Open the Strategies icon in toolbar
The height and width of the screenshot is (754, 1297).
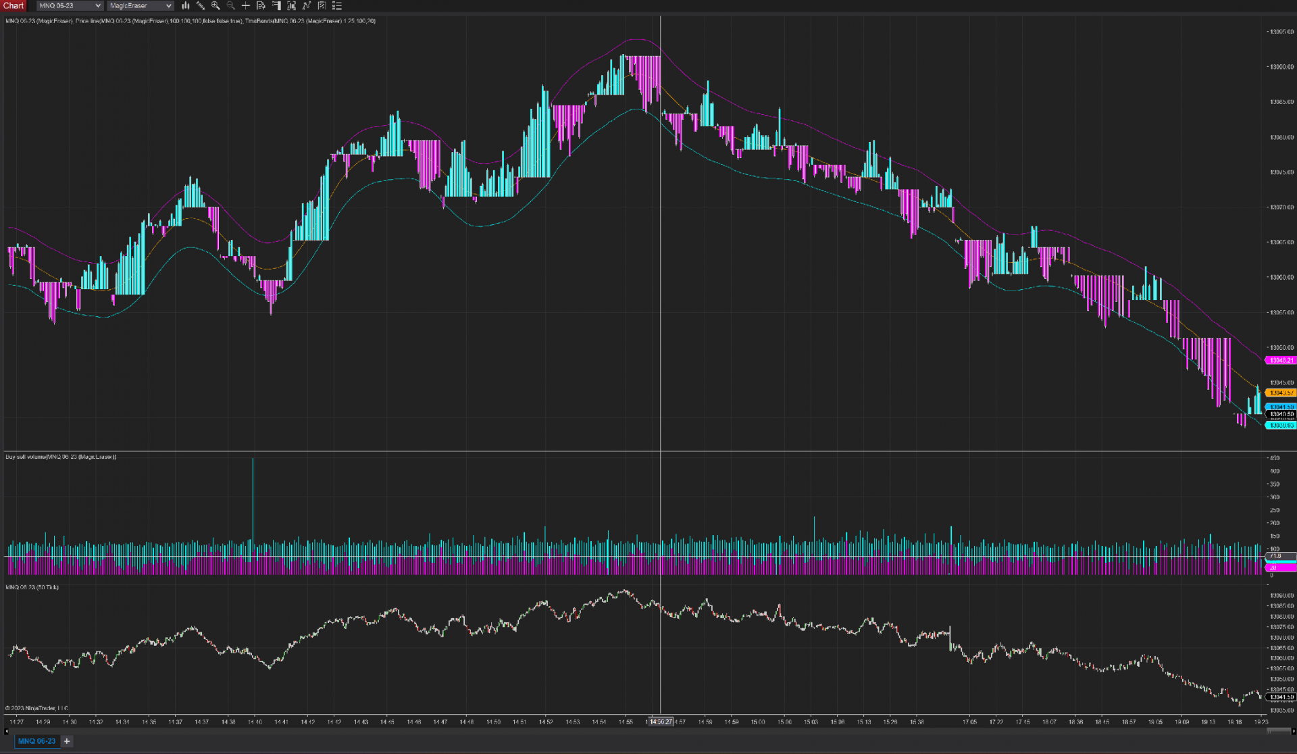coord(322,5)
